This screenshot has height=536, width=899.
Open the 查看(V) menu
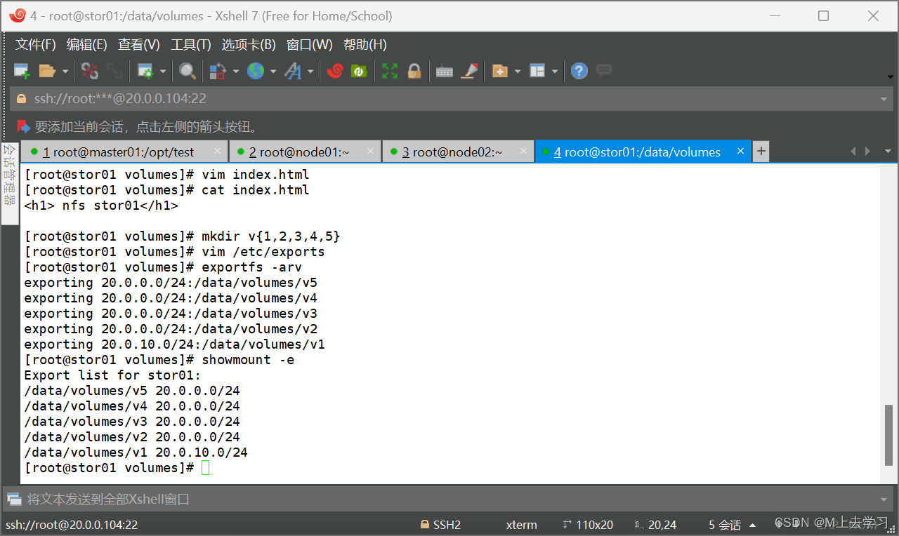[139, 45]
